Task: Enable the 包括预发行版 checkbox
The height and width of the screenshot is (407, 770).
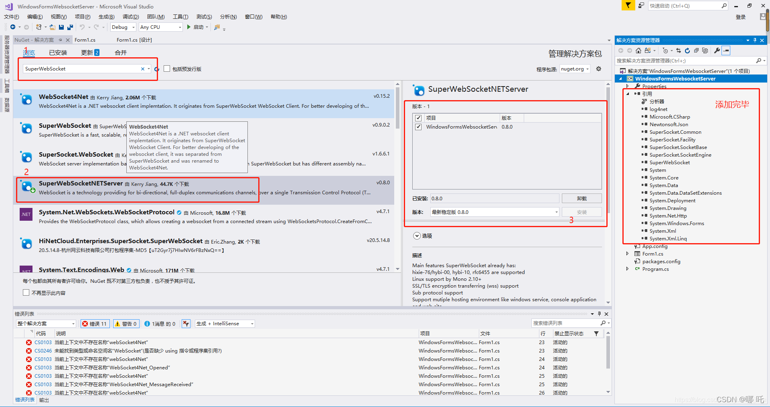Action: [167, 69]
